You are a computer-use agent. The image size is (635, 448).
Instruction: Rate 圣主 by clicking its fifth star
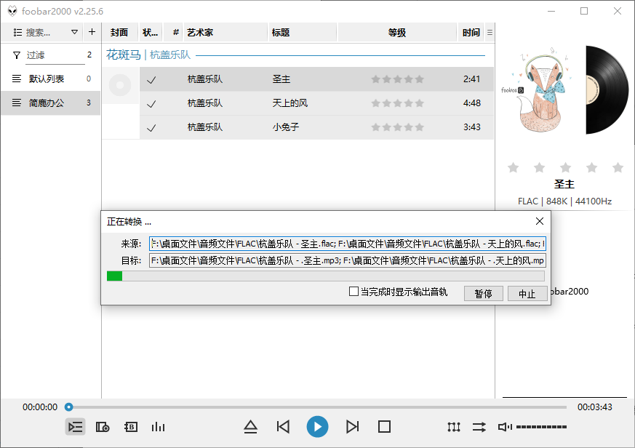click(419, 79)
